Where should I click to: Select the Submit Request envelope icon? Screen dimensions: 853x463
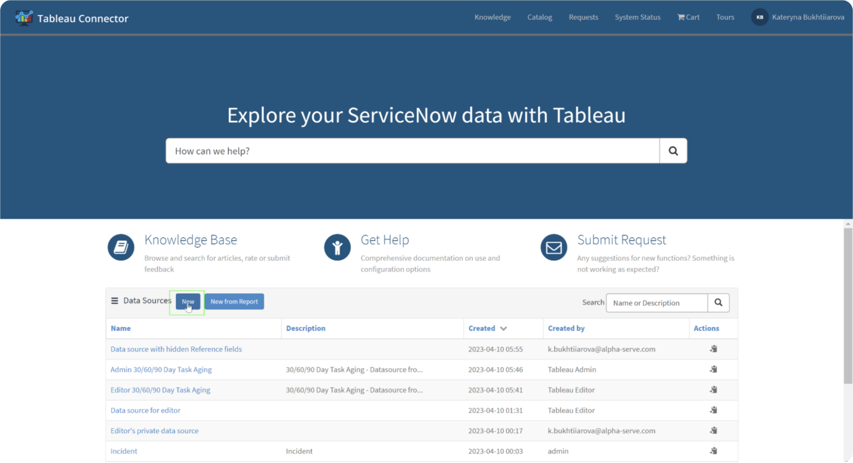point(553,247)
